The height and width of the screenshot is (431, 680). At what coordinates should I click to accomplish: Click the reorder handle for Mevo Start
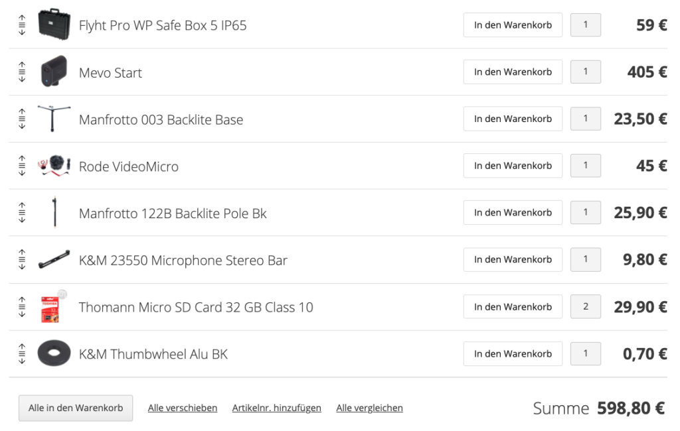coord(22,72)
